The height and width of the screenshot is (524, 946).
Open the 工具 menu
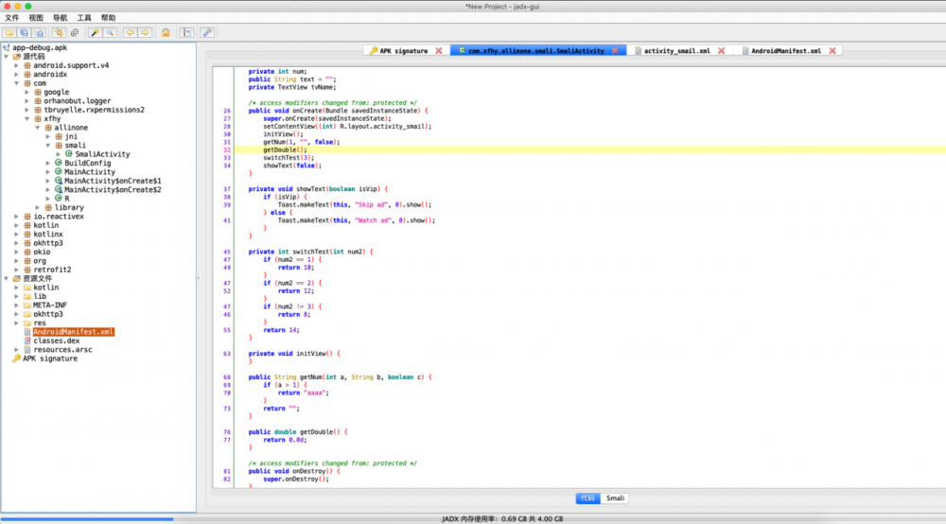[x=84, y=18]
